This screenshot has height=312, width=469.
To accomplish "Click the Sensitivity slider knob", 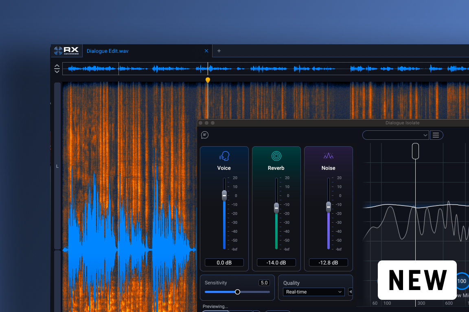I will 238,292.
